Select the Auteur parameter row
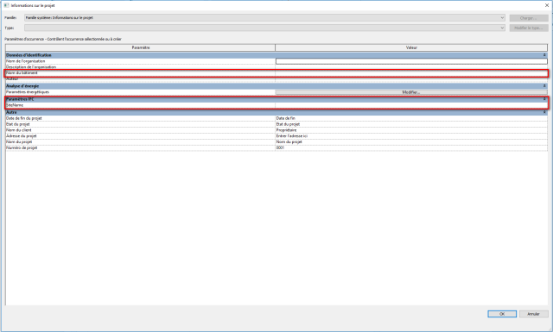Viewport: 553px width, 332px height. click(140, 79)
